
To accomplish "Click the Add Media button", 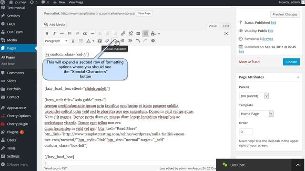I will 54,24.
